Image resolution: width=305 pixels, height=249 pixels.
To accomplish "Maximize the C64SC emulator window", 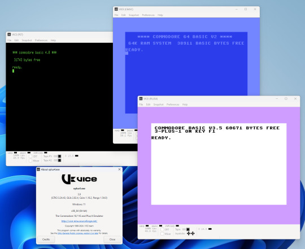I will (x=246, y=9).
